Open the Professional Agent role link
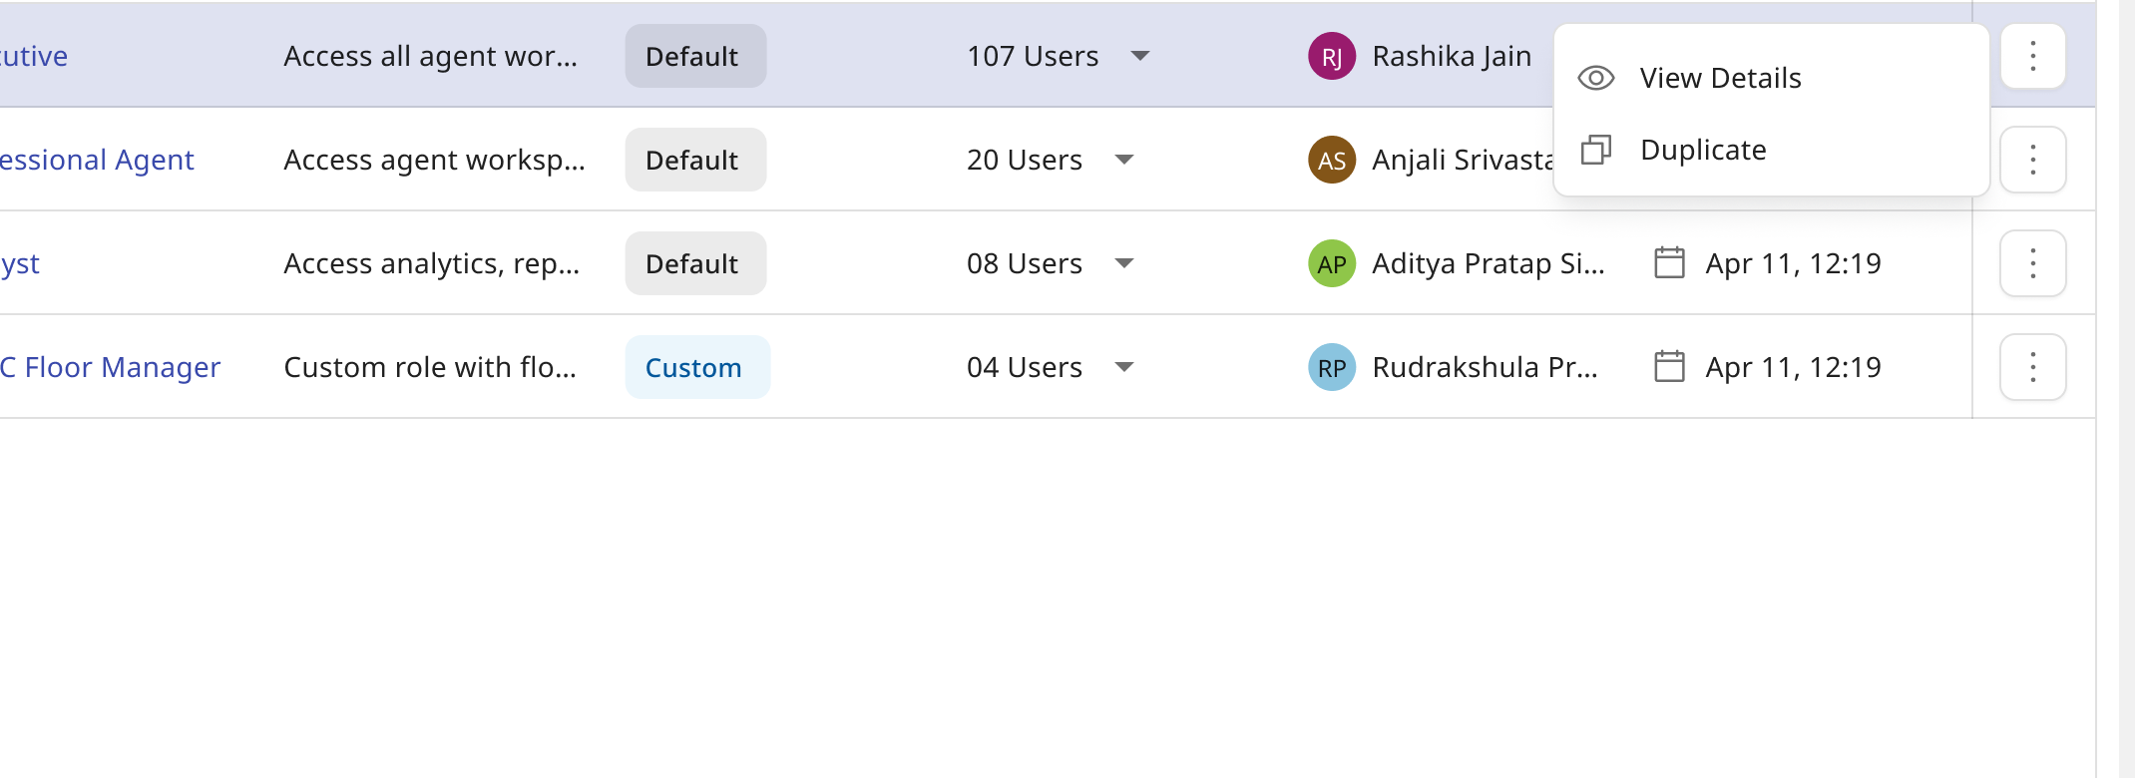Viewport: 2135px width, 778px height. click(x=97, y=160)
